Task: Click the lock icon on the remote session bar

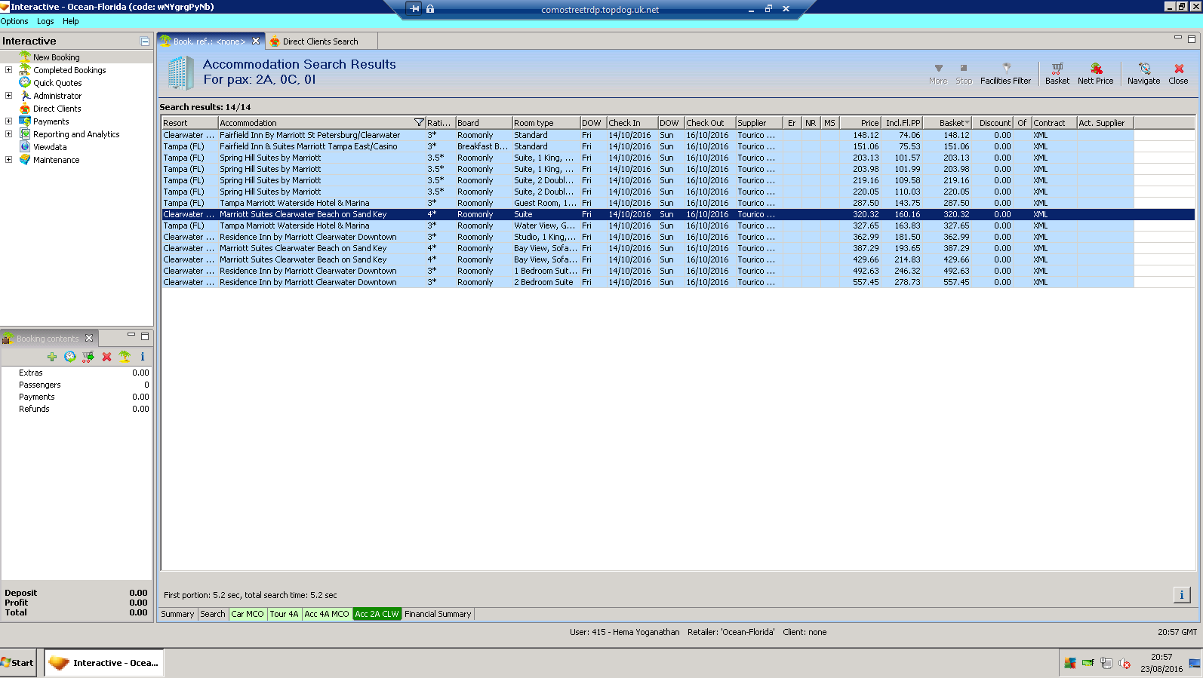Action: [x=430, y=9]
